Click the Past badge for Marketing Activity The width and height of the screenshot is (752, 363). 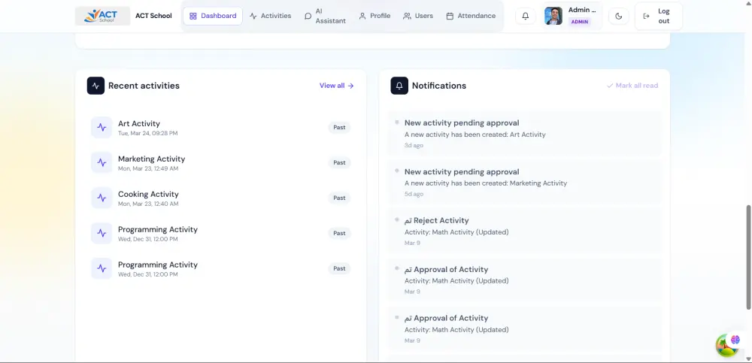(340, 162)
